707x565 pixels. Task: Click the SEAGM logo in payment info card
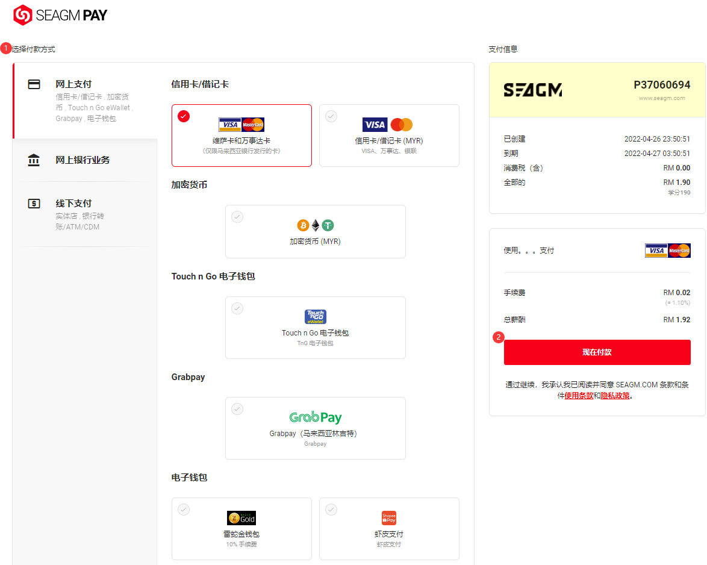(532, 90)
